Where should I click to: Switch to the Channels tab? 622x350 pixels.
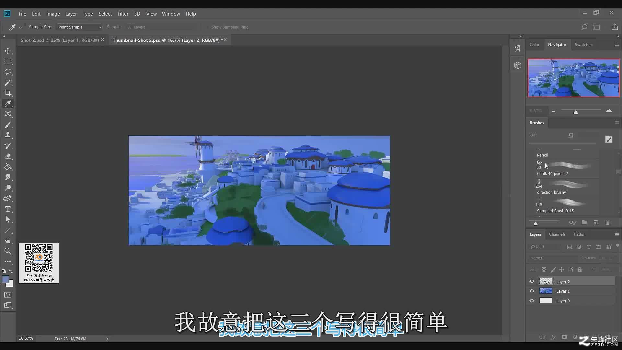[x=557, y=234]
